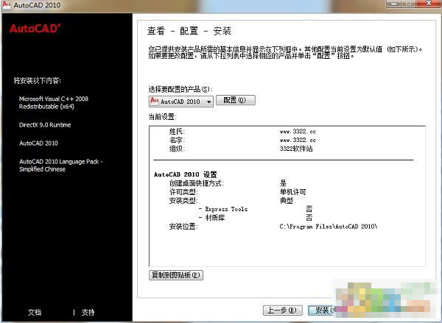The image size is (442, 323).
Task: Open the 支持 (Support) link
Action: point(88,312)
